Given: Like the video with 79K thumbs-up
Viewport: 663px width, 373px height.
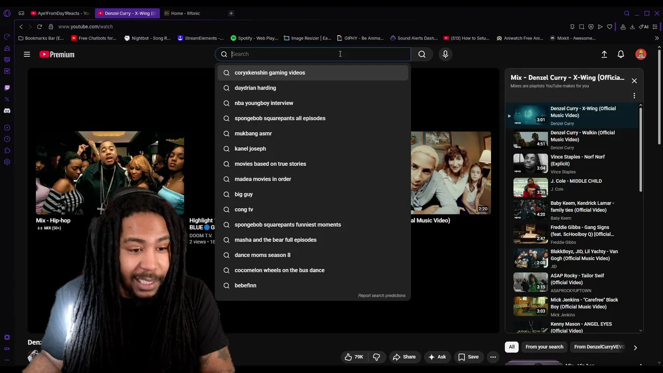Looking at the screenshot, I should pos(354,356).
